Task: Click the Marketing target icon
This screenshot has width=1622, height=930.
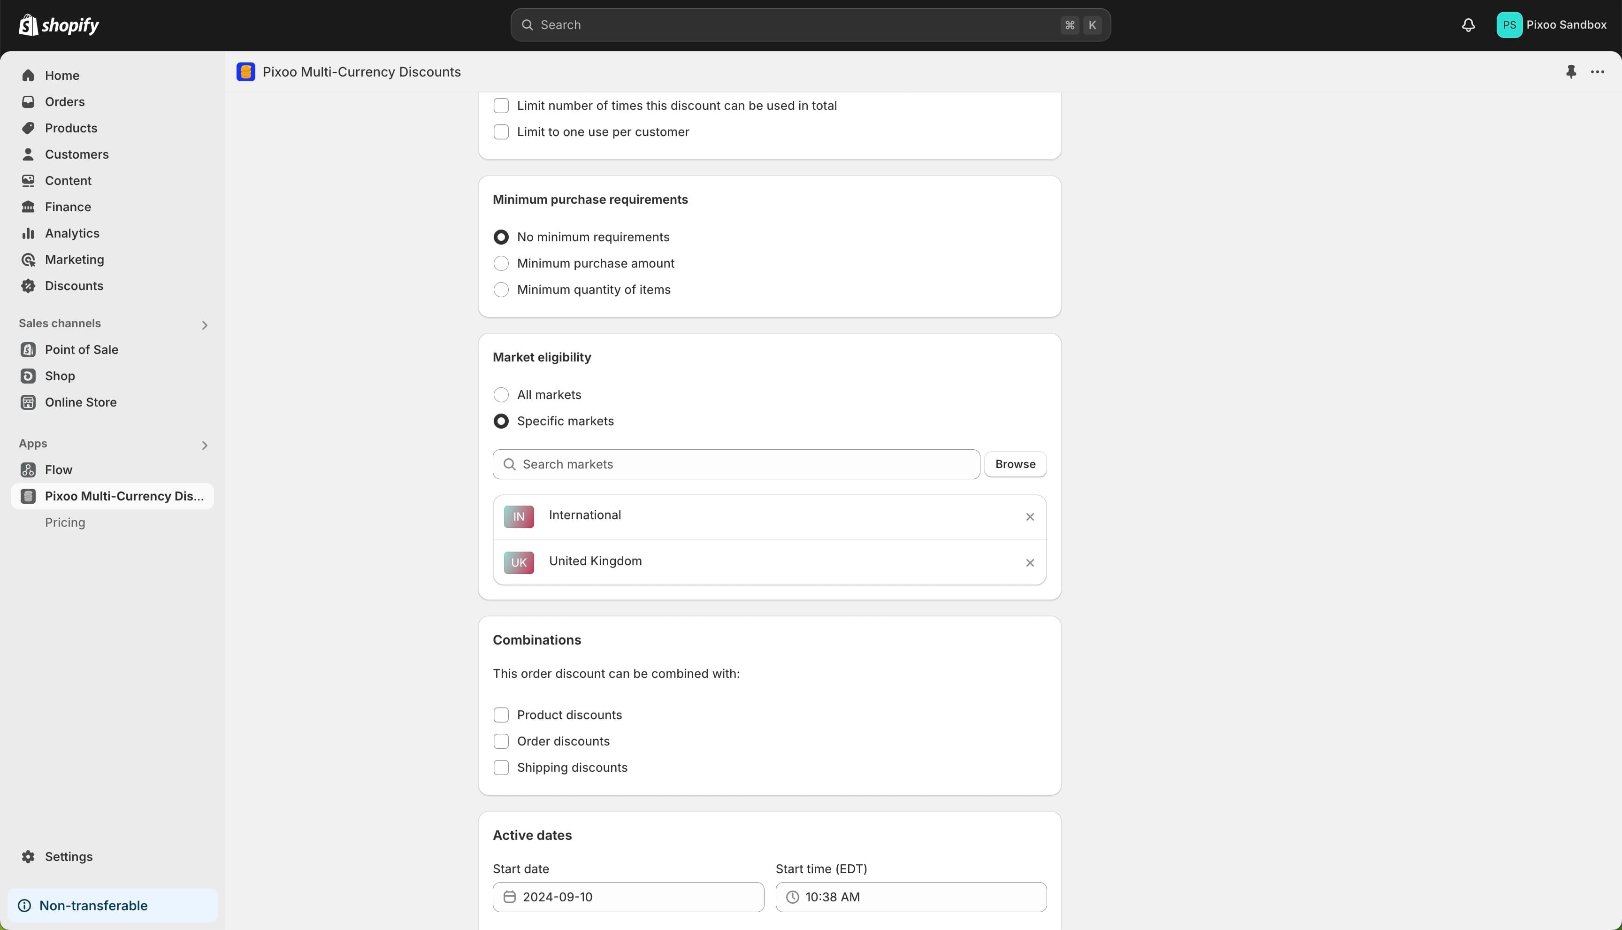Action: coord(28,259)
